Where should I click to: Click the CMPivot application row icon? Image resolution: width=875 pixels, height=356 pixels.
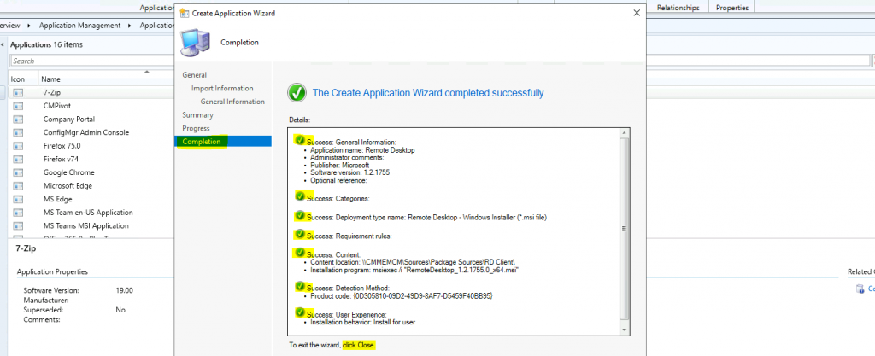pyautogui.click(x=18, y=106)
